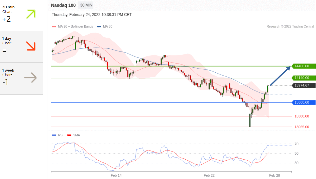Click the Feb 28 date axis label

[x=274, y=175]
